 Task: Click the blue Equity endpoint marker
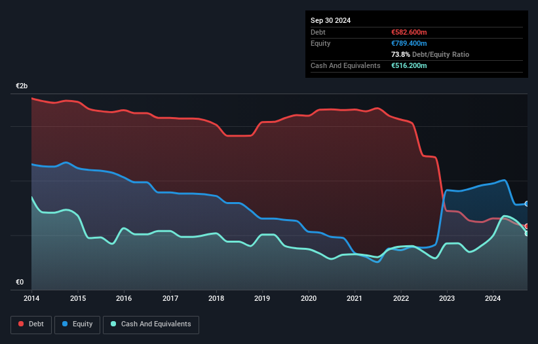[527, 203]
